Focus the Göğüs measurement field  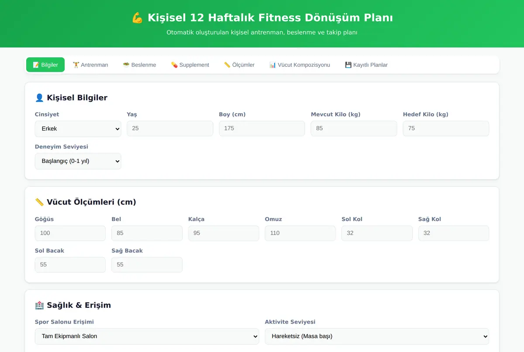pos(70,233)
